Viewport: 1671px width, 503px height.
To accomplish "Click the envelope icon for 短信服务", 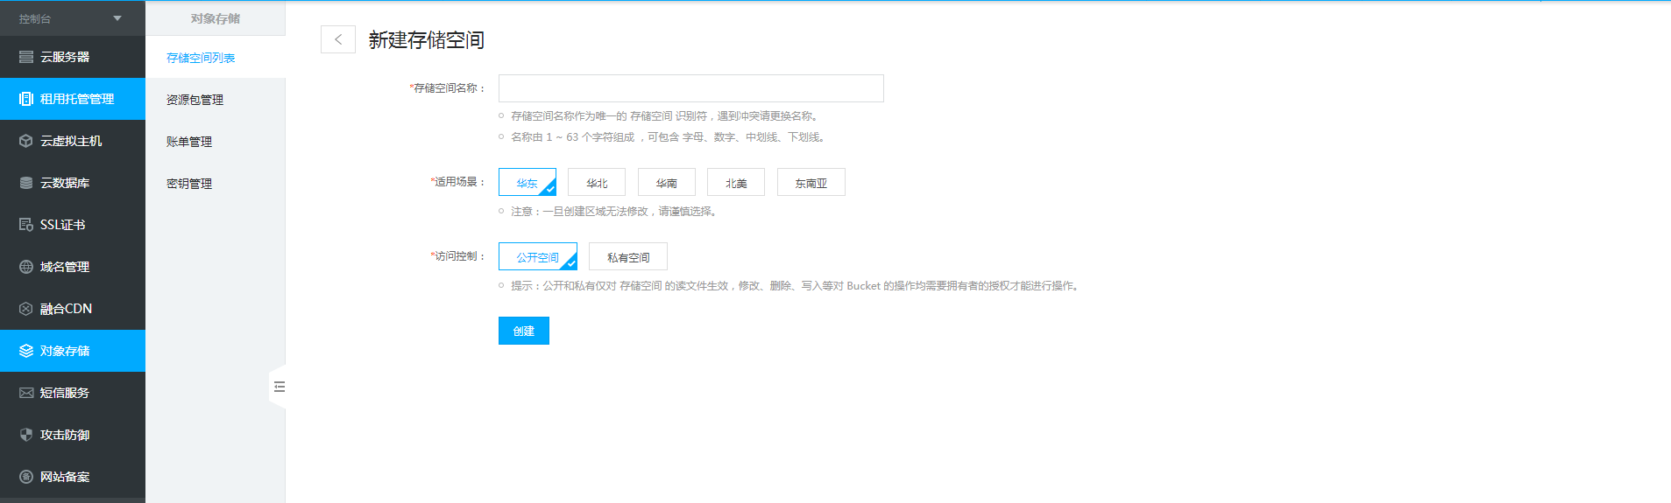I will 26,393.
